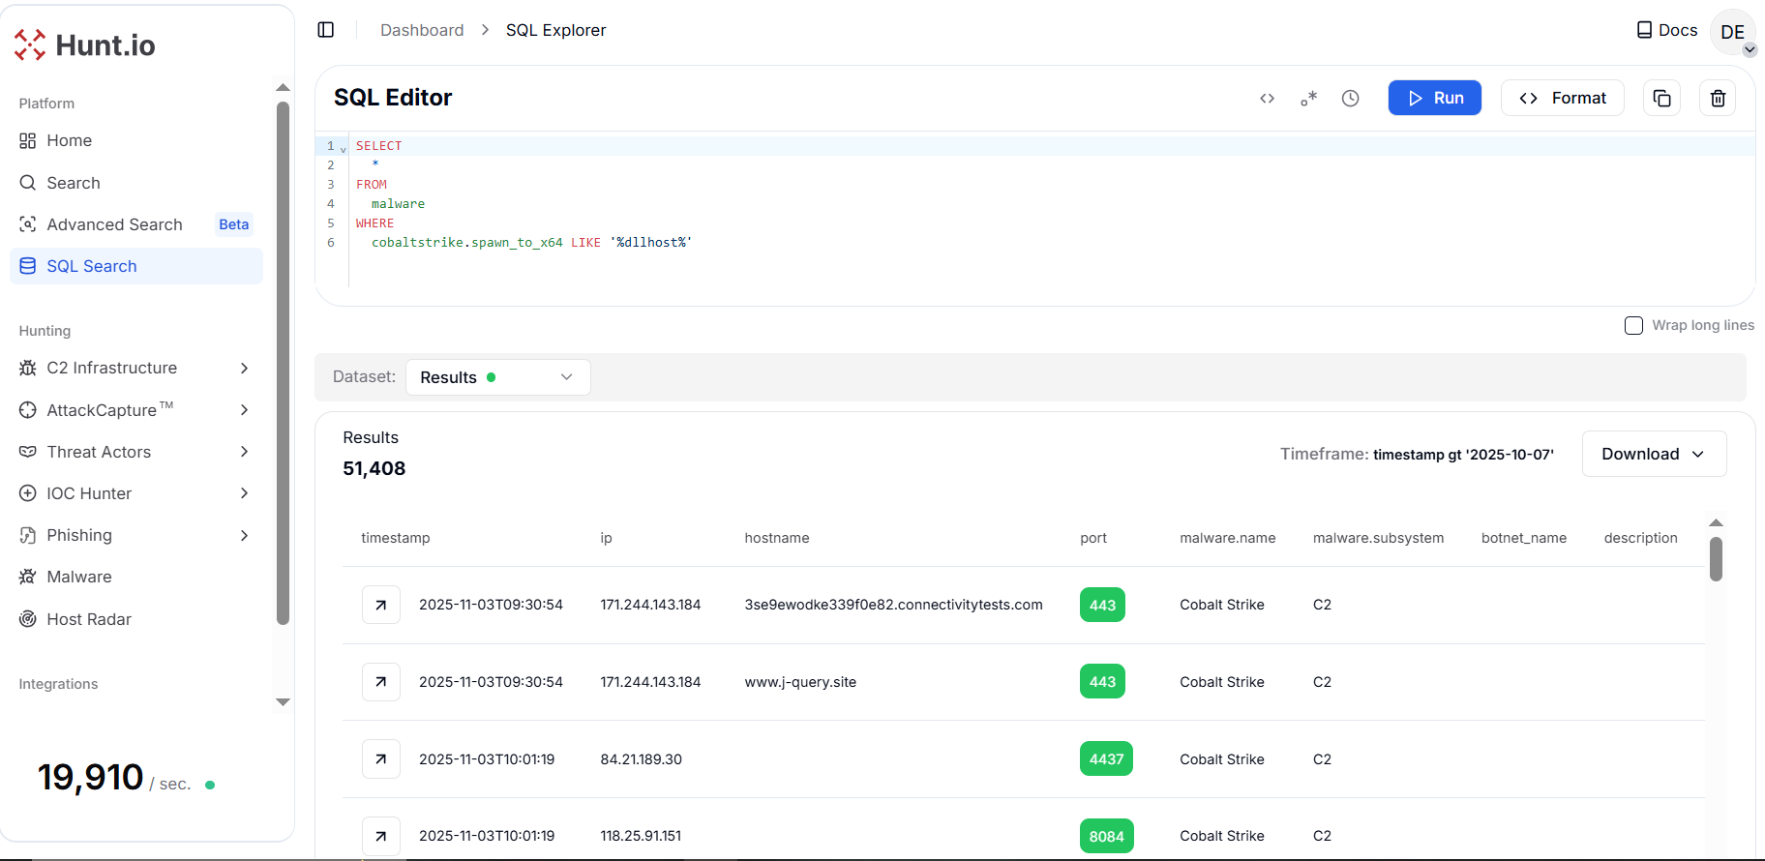Open details arrow for www.j-query.site row
Image resolution: width=1765 pixels, height=861 pixels.
pos(381,682)
